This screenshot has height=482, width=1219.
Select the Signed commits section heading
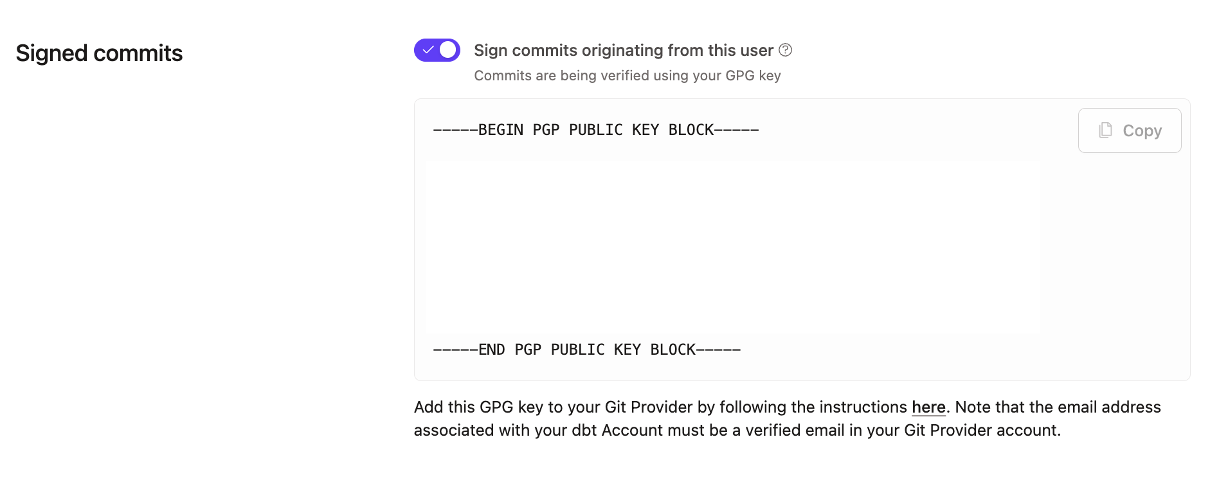[98, 53]
